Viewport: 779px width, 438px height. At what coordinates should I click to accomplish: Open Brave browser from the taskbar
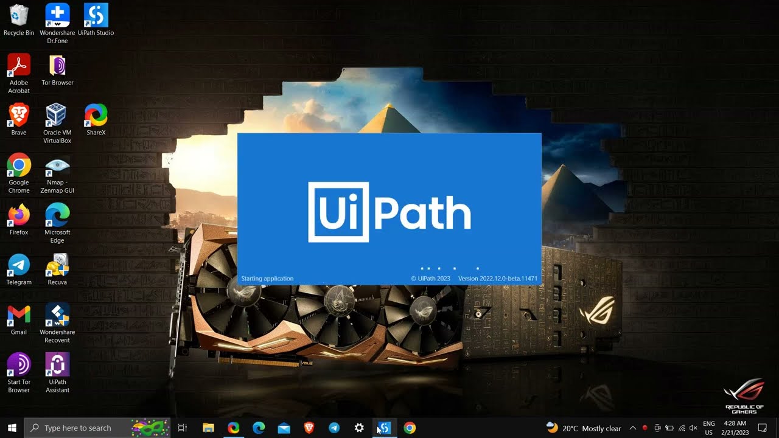pos(309,428)
